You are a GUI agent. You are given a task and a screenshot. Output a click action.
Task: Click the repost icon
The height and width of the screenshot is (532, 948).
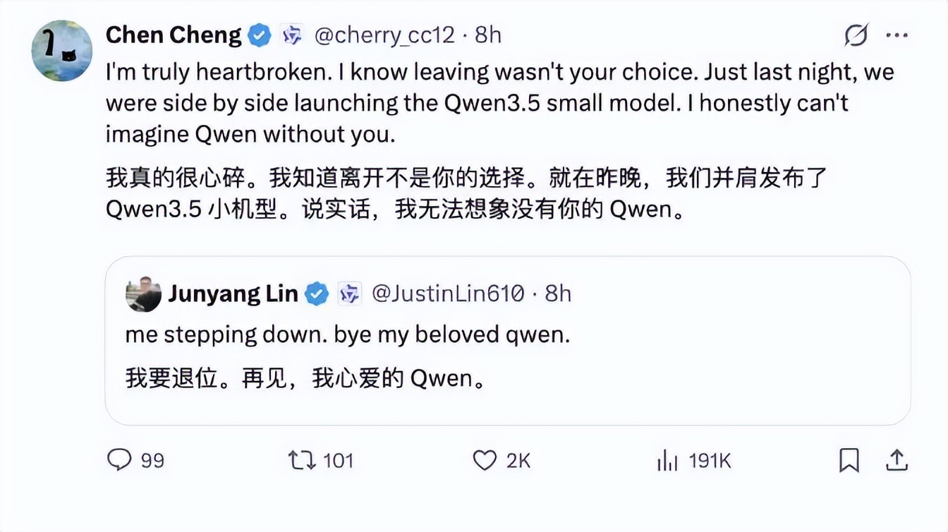click(301, 460)
